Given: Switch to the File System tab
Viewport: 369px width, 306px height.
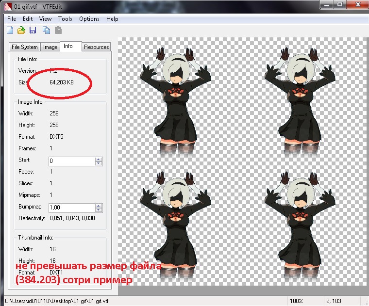Looking at the screenshot, I should coord(24,47).
